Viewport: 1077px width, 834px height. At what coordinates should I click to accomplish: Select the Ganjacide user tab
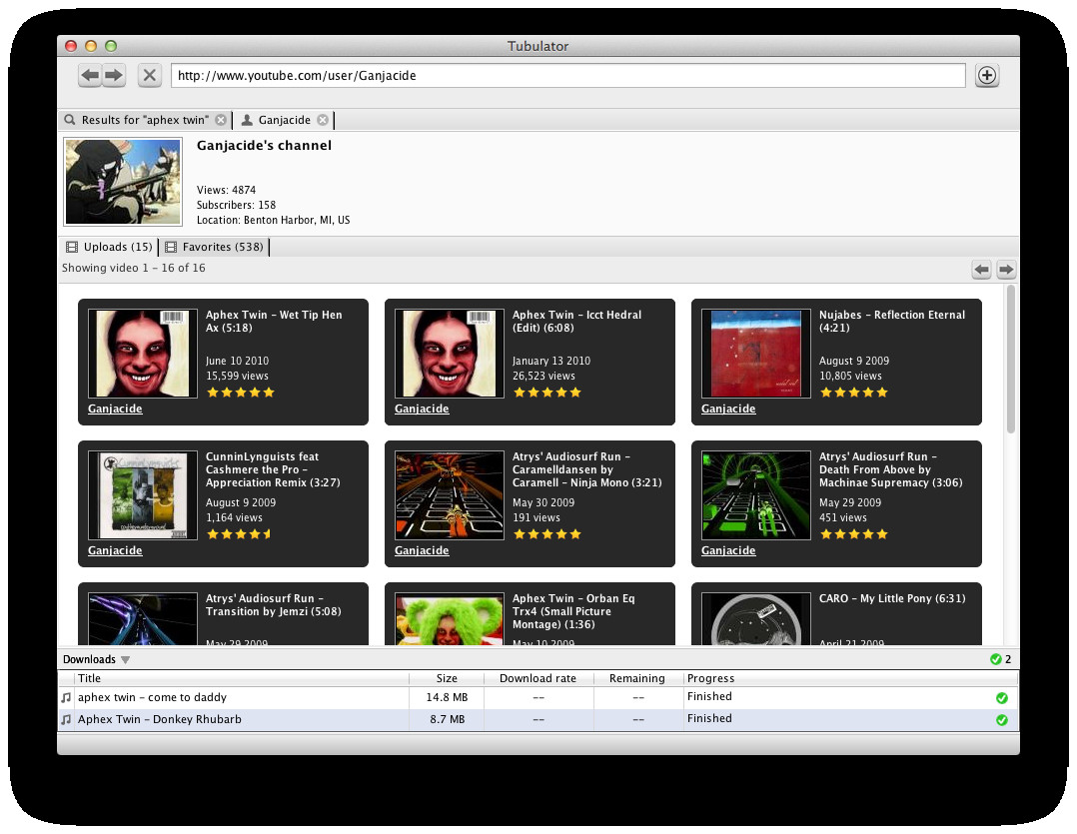pos(285,120)
